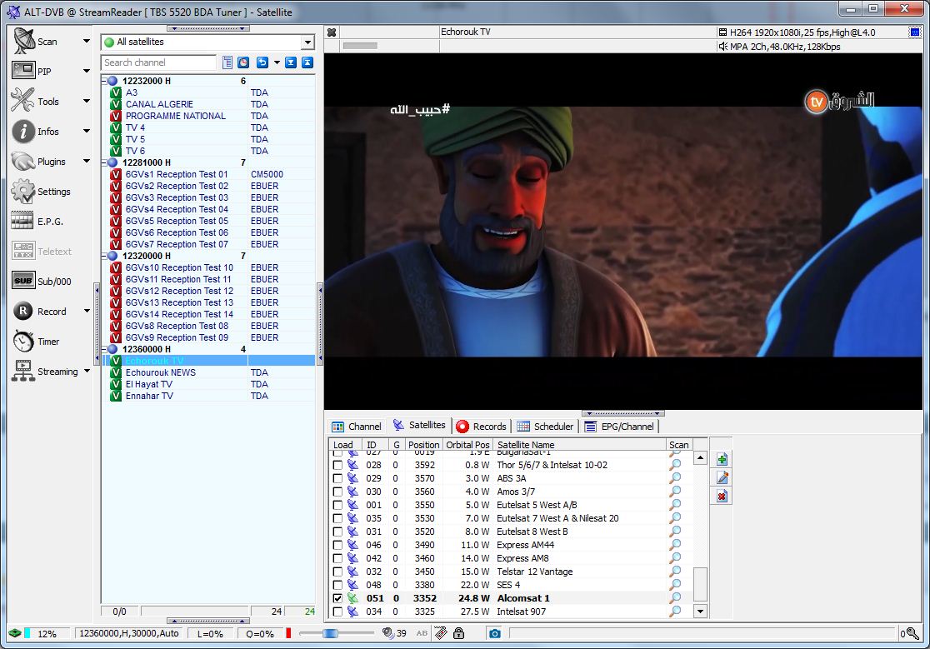The width and height of the screenshot is (930, 649).
Task: Scan Alcomsat 1 using magnifier icon
Action: click(x=675, y=598)
